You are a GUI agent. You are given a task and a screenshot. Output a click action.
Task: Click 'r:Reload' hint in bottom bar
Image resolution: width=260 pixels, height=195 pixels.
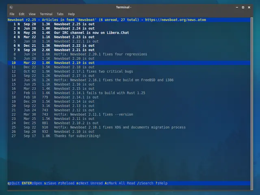click(x=66, y=183)
